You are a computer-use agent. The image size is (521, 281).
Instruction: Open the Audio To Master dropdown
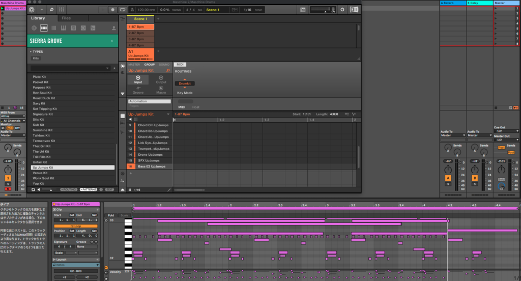(12, 135)
